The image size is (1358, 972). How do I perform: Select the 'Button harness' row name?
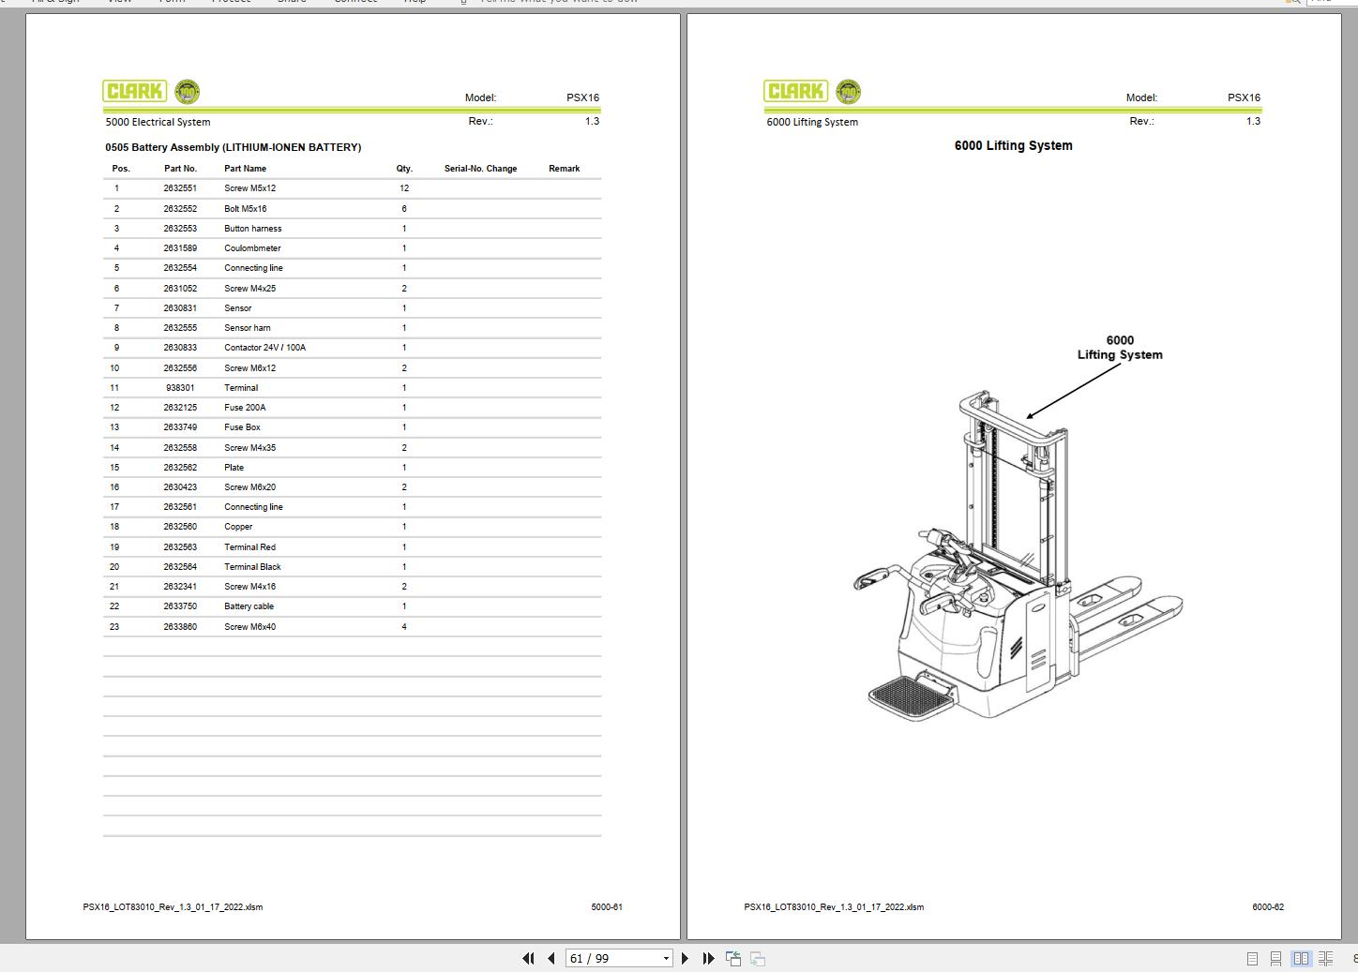tap(252, 229)
